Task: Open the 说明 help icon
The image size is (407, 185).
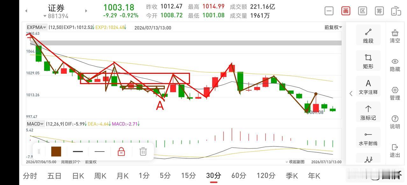Action: click(x=395, y=122)
